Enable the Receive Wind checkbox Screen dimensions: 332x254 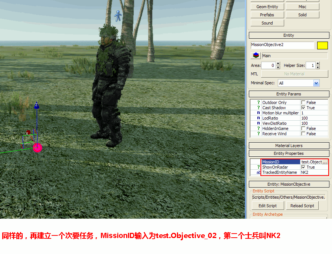pos(303,134)
